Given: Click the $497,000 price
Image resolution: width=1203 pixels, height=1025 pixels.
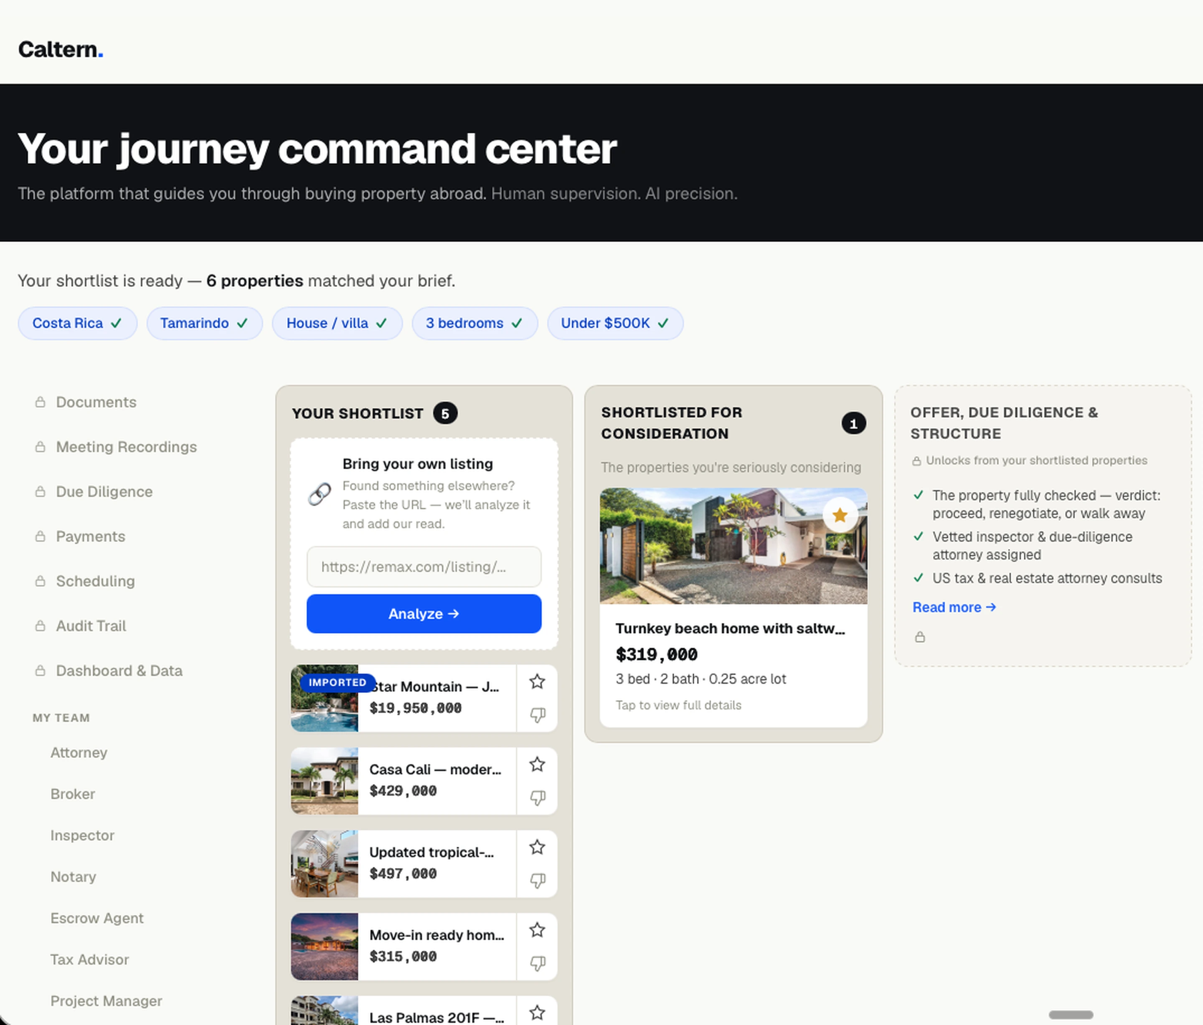Looking at the screenshot, I should pyautogui.click(x=403, y=873).
